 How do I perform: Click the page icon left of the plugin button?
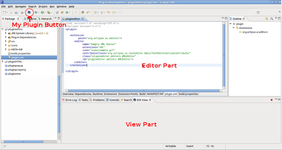click(22, 12)
